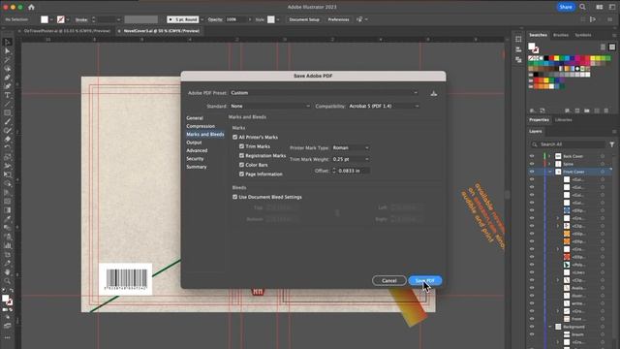Select the Eraser tool
The width and height of the screenshot is (620, 349).
(x=7, y=139)
